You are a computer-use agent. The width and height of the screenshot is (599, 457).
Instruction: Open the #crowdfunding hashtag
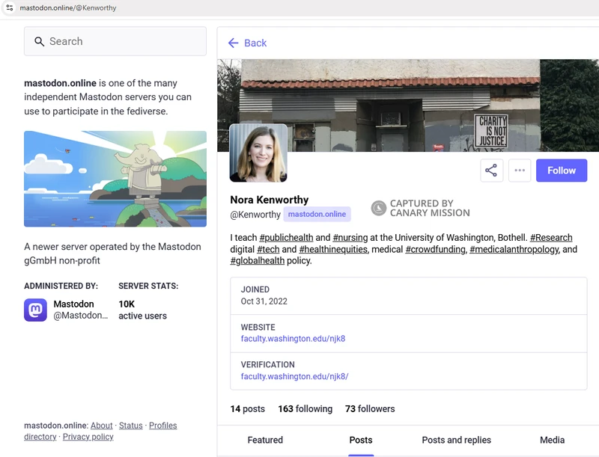pyautogui.click(x=436, y=249)
